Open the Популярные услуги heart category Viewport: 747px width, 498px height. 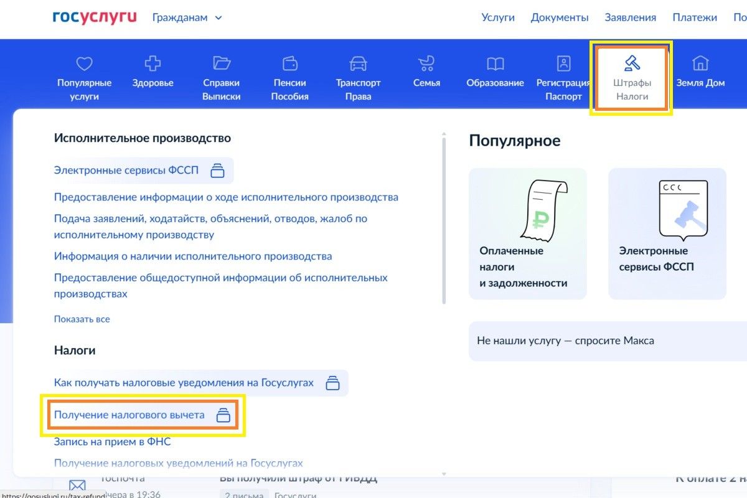point(84,78)
